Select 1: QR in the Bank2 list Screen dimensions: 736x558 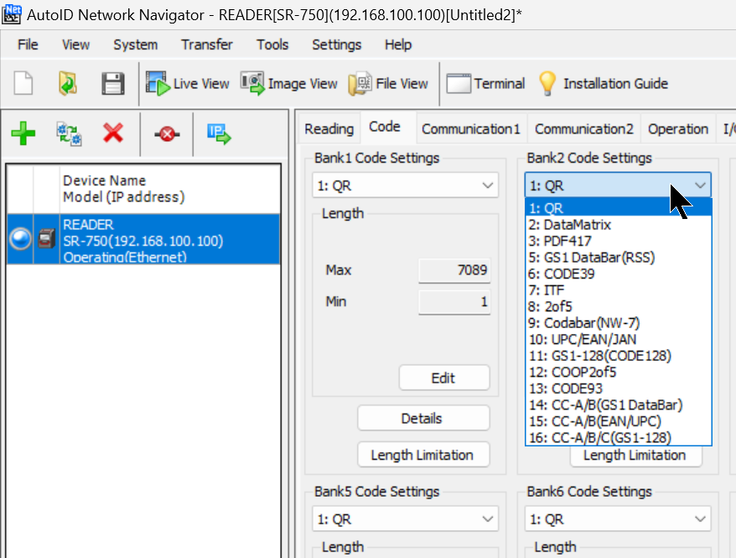(619, 207)
